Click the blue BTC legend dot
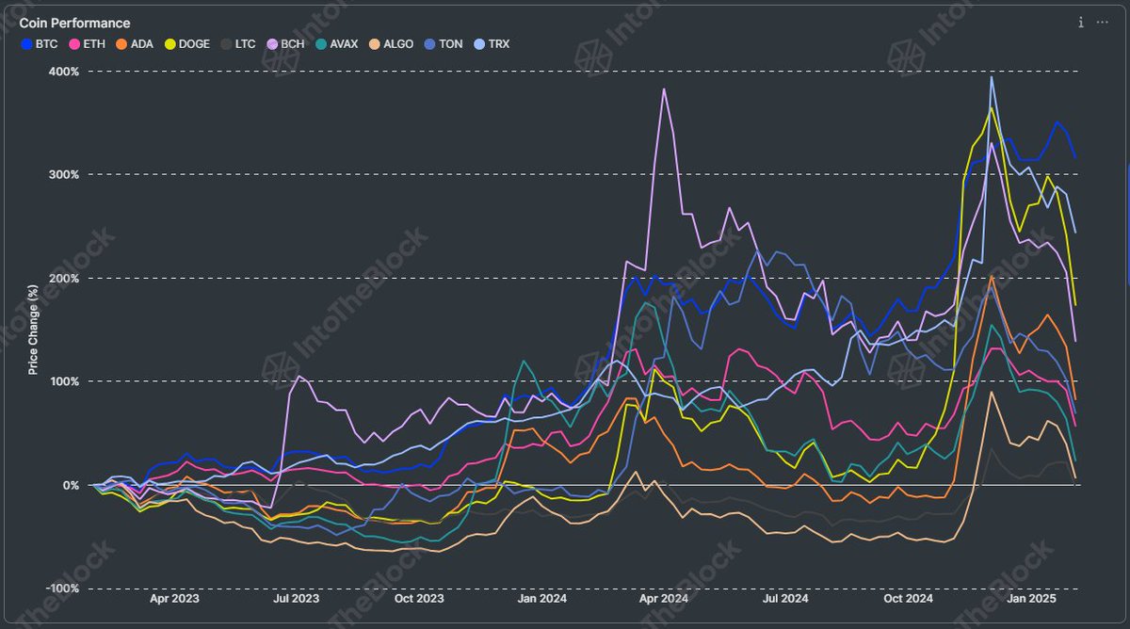1130x629 pixels. (x=24, y=43)
